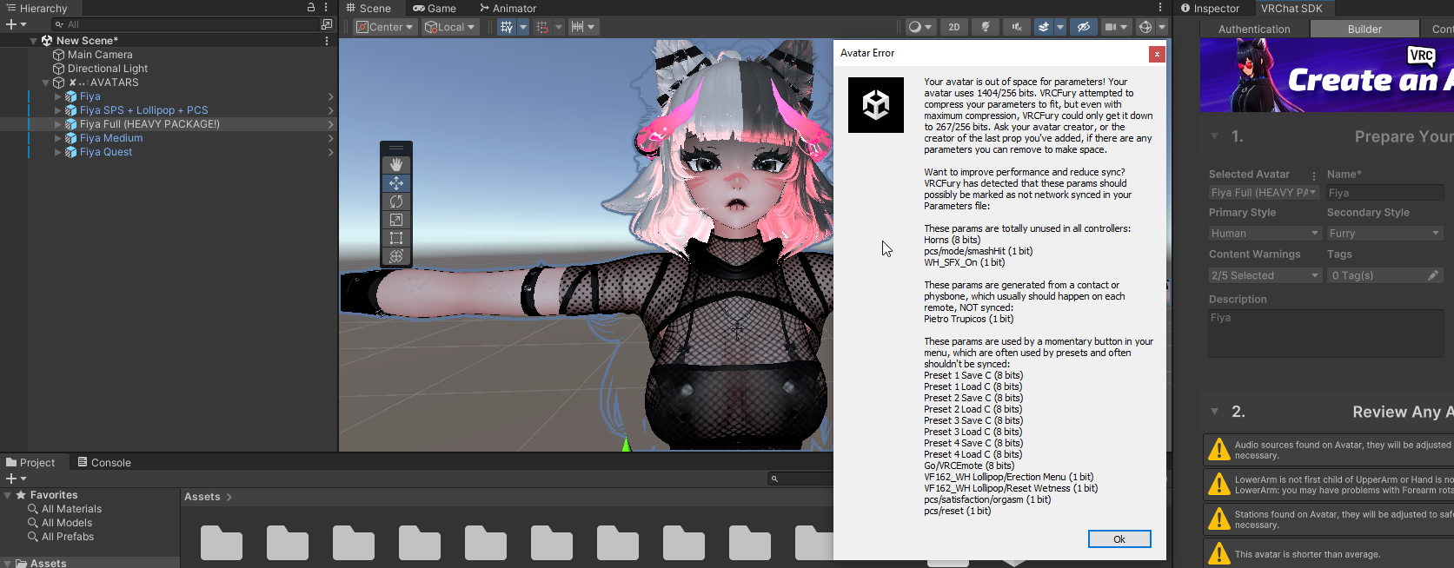Select Fiya Medium prefab in Hierarchy

(111, 138)
